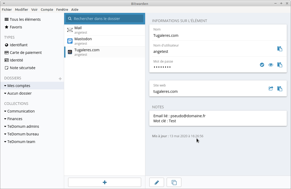Viewport: 291px width, 189px height.
Task: Collapse the Mes comptes folder
Action: click(5, 86)
